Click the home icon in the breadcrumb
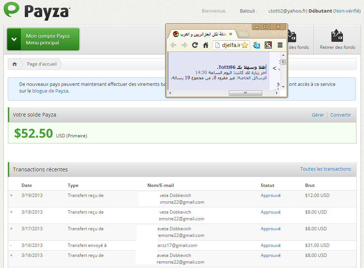This screenshot has height=268, width=364. (14, 64)
